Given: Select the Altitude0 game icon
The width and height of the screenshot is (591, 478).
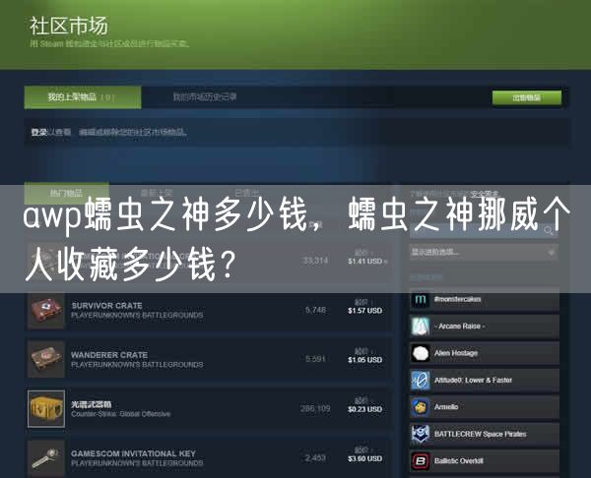Looking at the screenshot, I should tap(420, 381).
